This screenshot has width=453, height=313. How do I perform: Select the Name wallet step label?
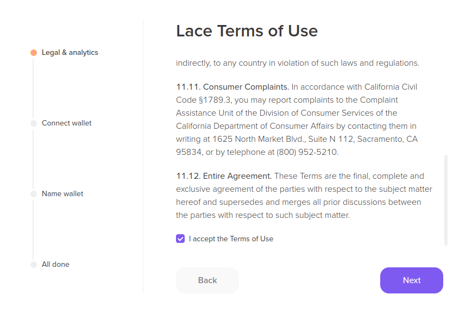click(x=62, y=194)
